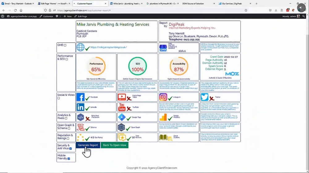
Task: Toggle the GMB checkbox
Action: 65,45
